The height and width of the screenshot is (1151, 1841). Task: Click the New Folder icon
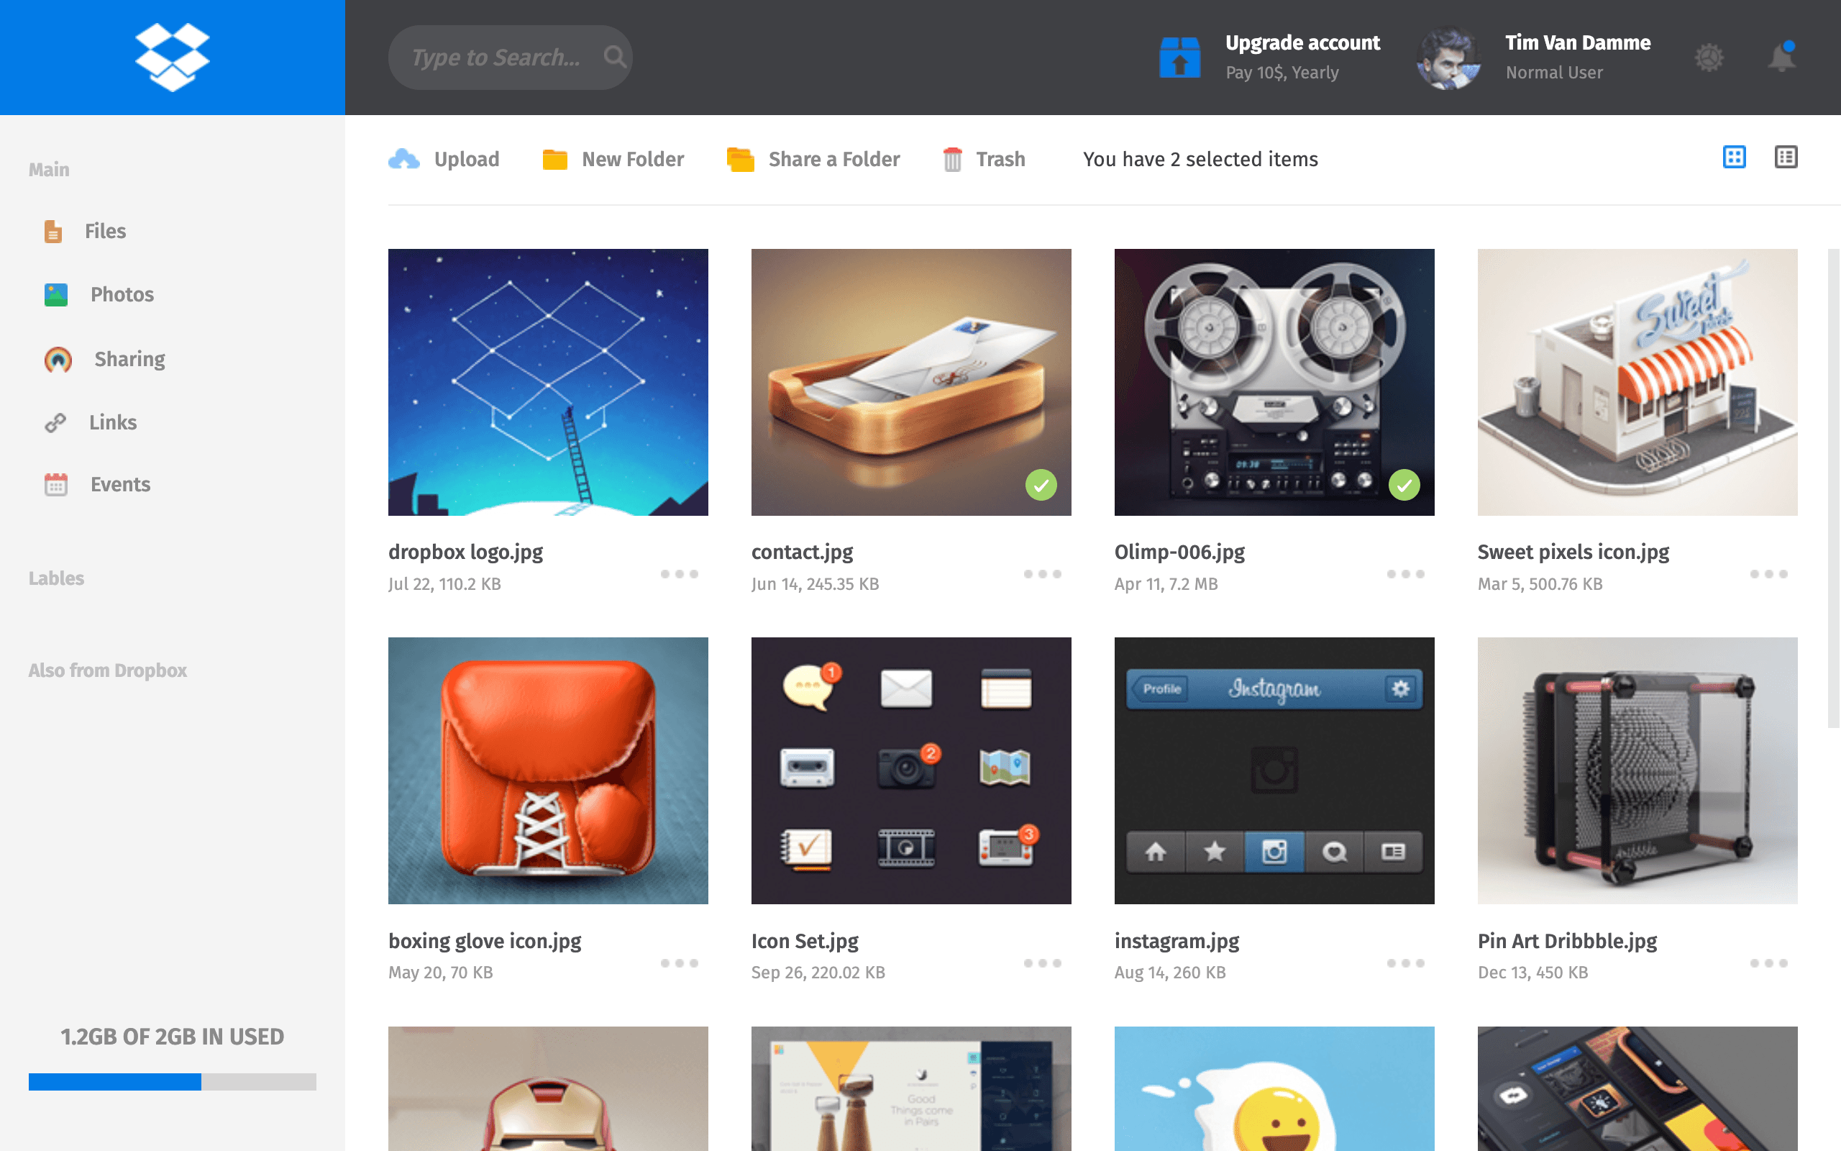pyautogui.click(x=554, y=159)
